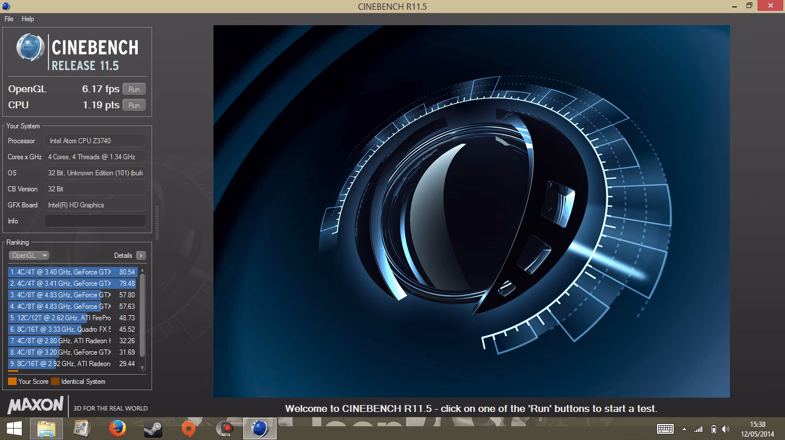Click the ranking list scroll-down arrow
This screenshot has height=440, width=785.
(142, 368)
